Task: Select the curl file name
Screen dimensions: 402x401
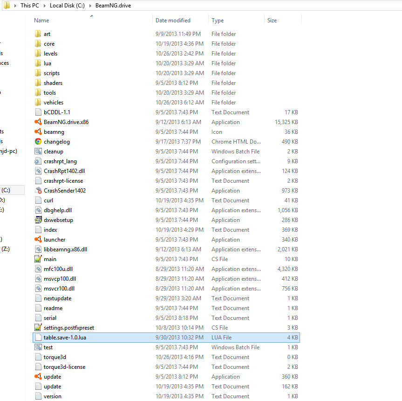Action: (48, 200)
